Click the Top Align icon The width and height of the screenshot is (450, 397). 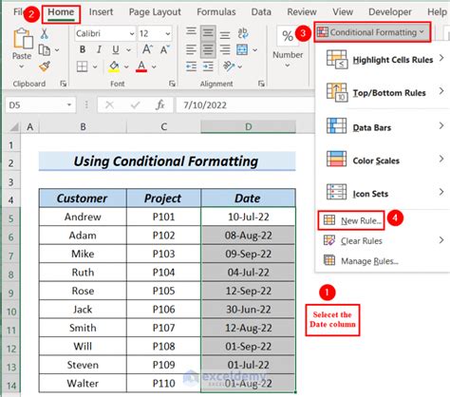point(191,32)
